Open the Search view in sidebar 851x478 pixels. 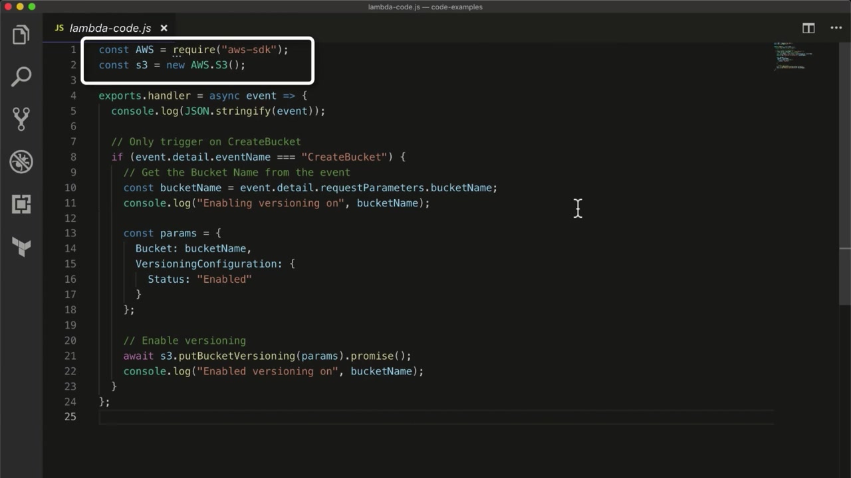coord(21,76)
